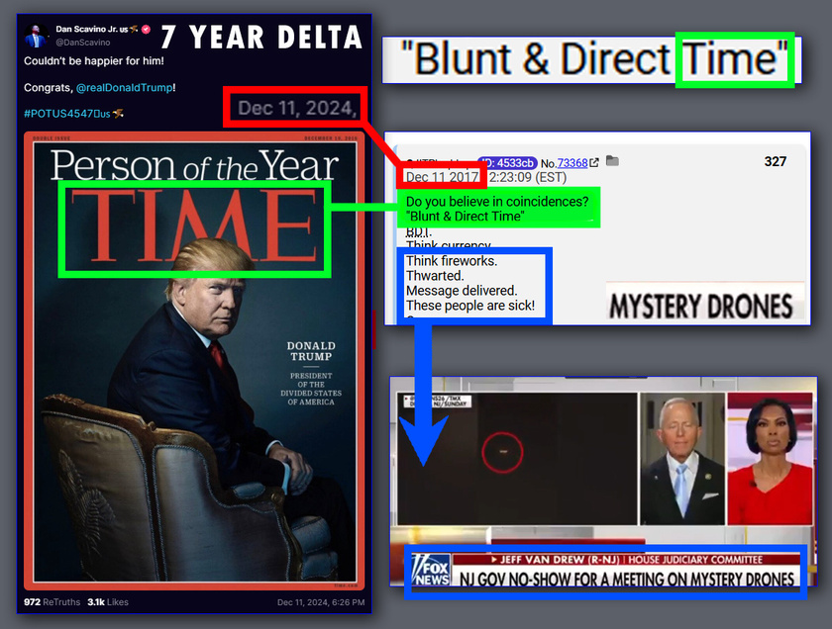Click the ID: 4533cb poster badge
Image resolution: width=832 pixels, height=629 pixels.
pos(507,162)
